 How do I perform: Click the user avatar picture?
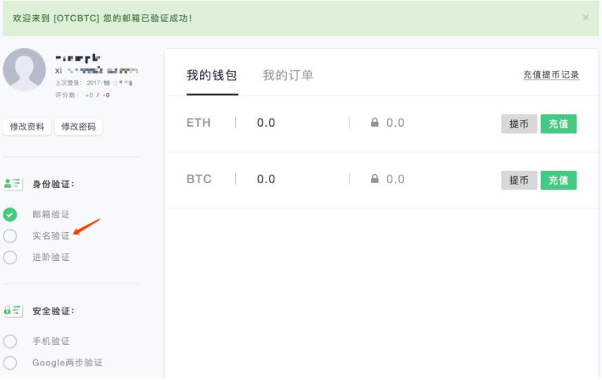(x=25, y=70)
